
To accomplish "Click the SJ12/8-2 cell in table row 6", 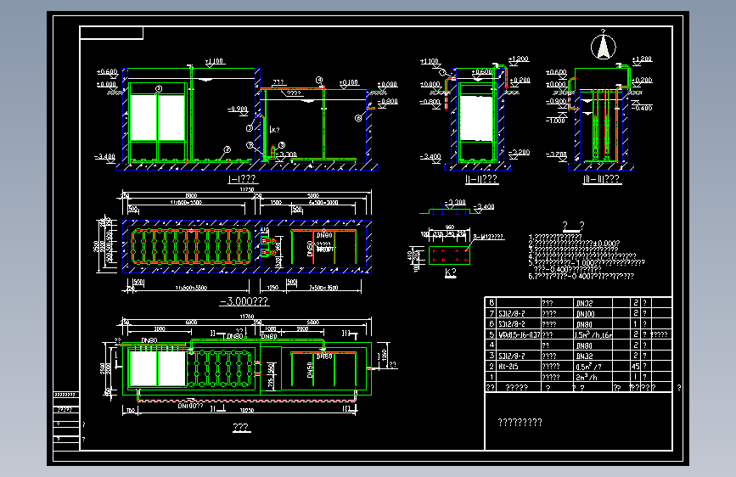I will click(x=512, y=324).
